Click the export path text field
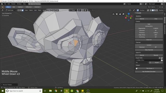This screenshot has height=93, width=166. click(x=148, y=60)
